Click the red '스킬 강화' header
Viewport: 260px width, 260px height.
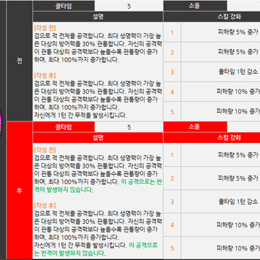pyautogui.click(x=212, y=138)
